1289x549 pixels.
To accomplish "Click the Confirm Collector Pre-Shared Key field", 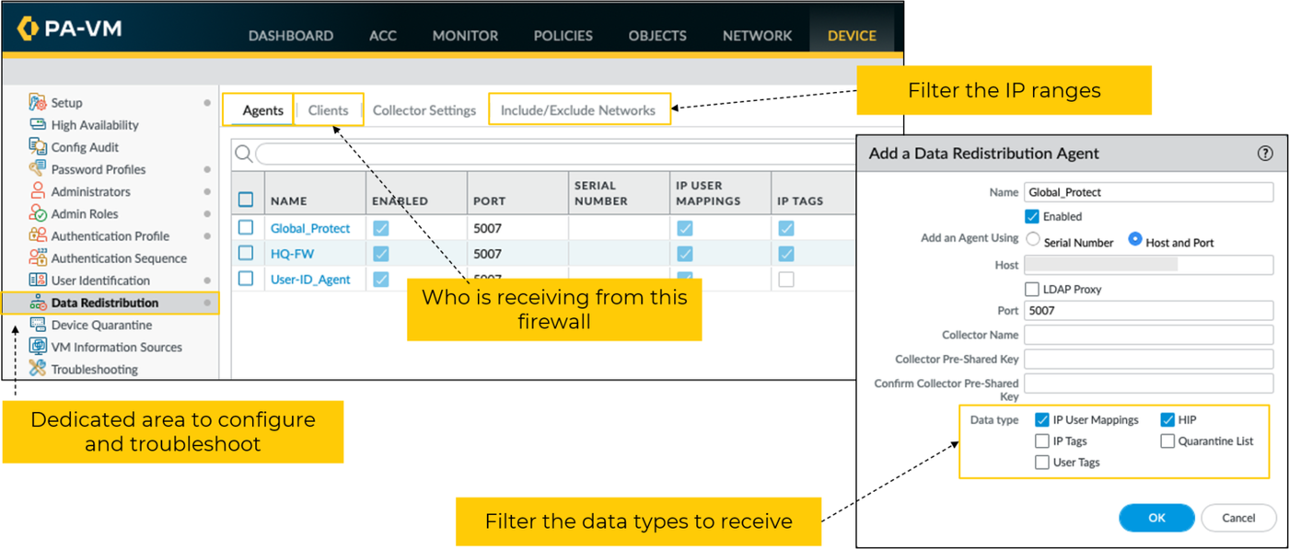I will [x=1148, y=383].
